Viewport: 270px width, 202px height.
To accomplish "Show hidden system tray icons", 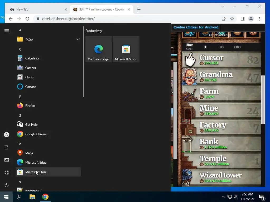I will 223,197.
